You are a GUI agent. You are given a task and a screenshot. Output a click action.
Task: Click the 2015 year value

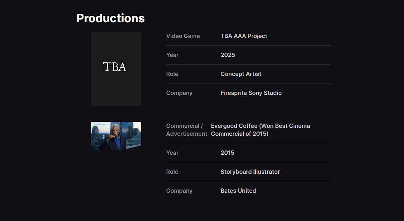pyautogui.click(x=227, y=153)
